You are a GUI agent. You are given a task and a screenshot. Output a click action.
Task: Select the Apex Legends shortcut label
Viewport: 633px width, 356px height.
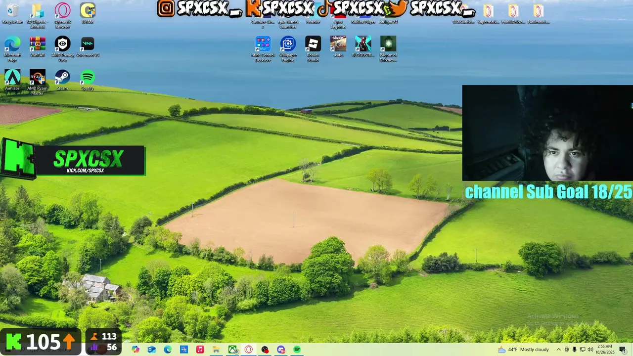point(338,24)
